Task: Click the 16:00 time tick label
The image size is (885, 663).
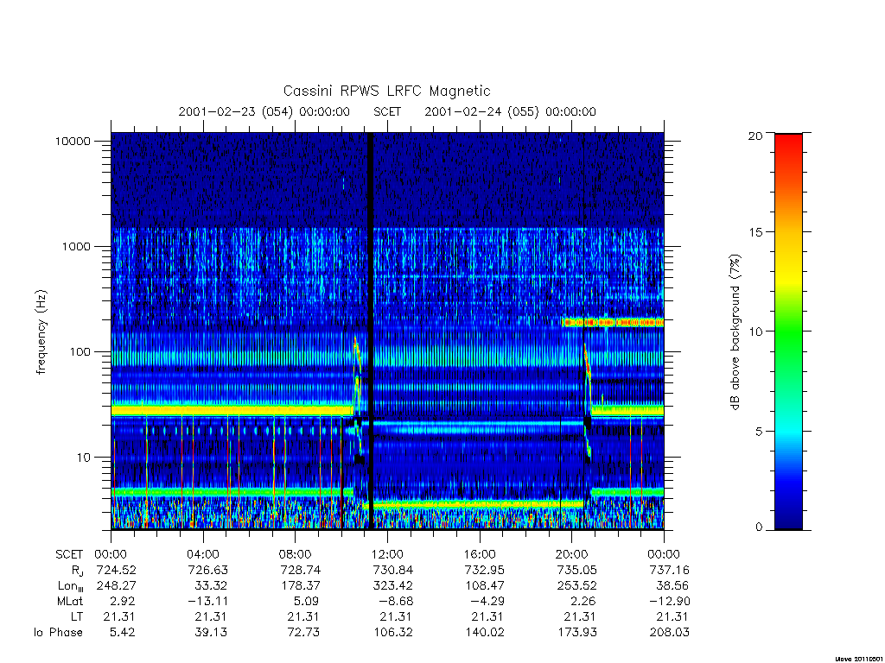Action: (480, 554)
